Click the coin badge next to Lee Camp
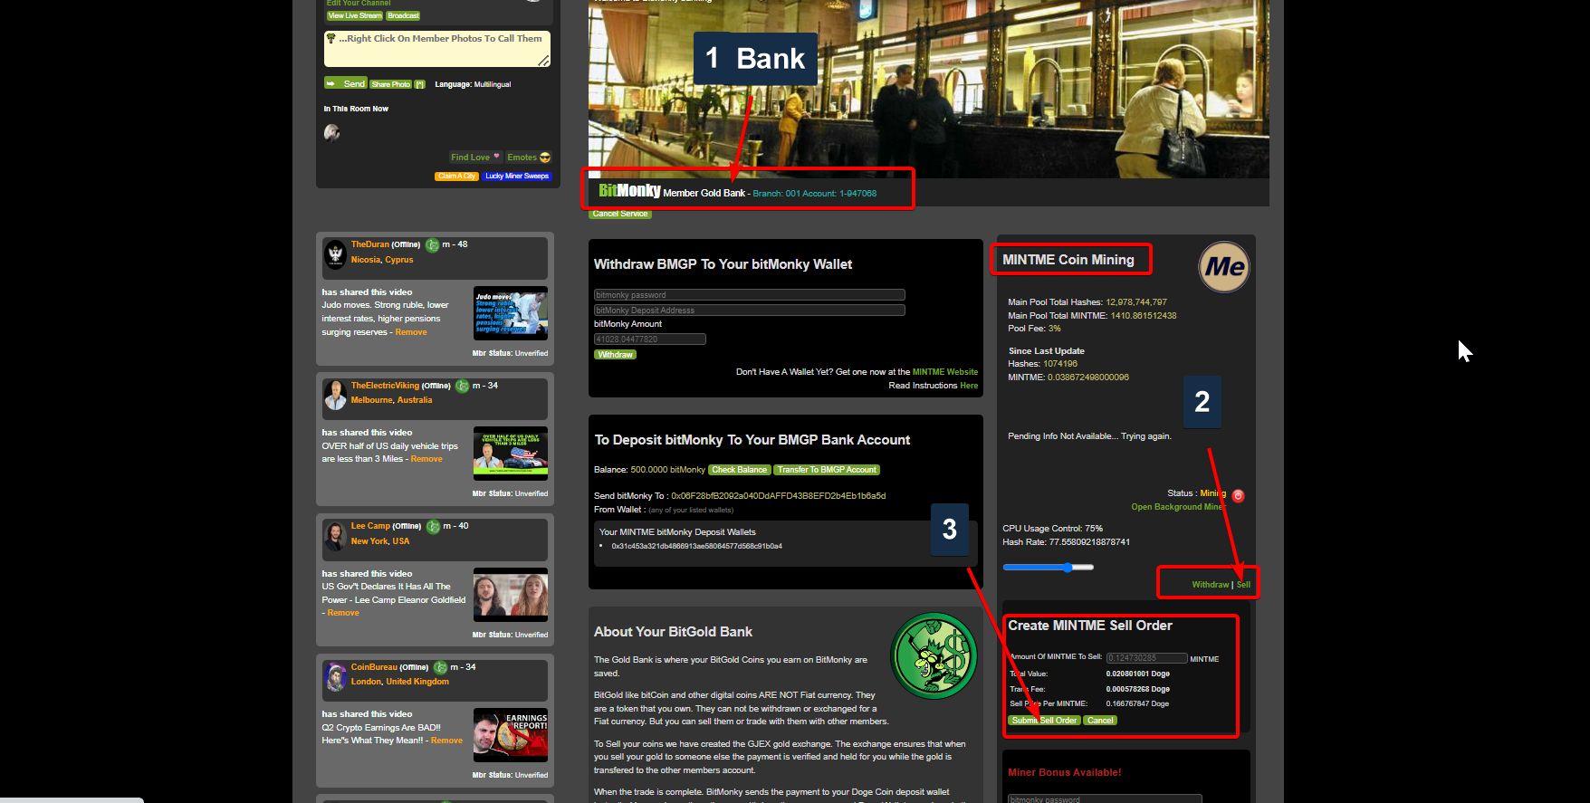Screen dimensions: 1590x803 pyautogui.click(x=434, y=527)
